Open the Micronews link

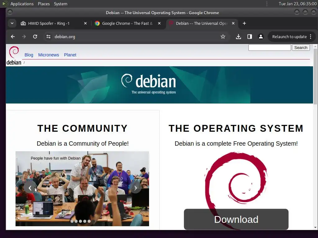[48, 55]
